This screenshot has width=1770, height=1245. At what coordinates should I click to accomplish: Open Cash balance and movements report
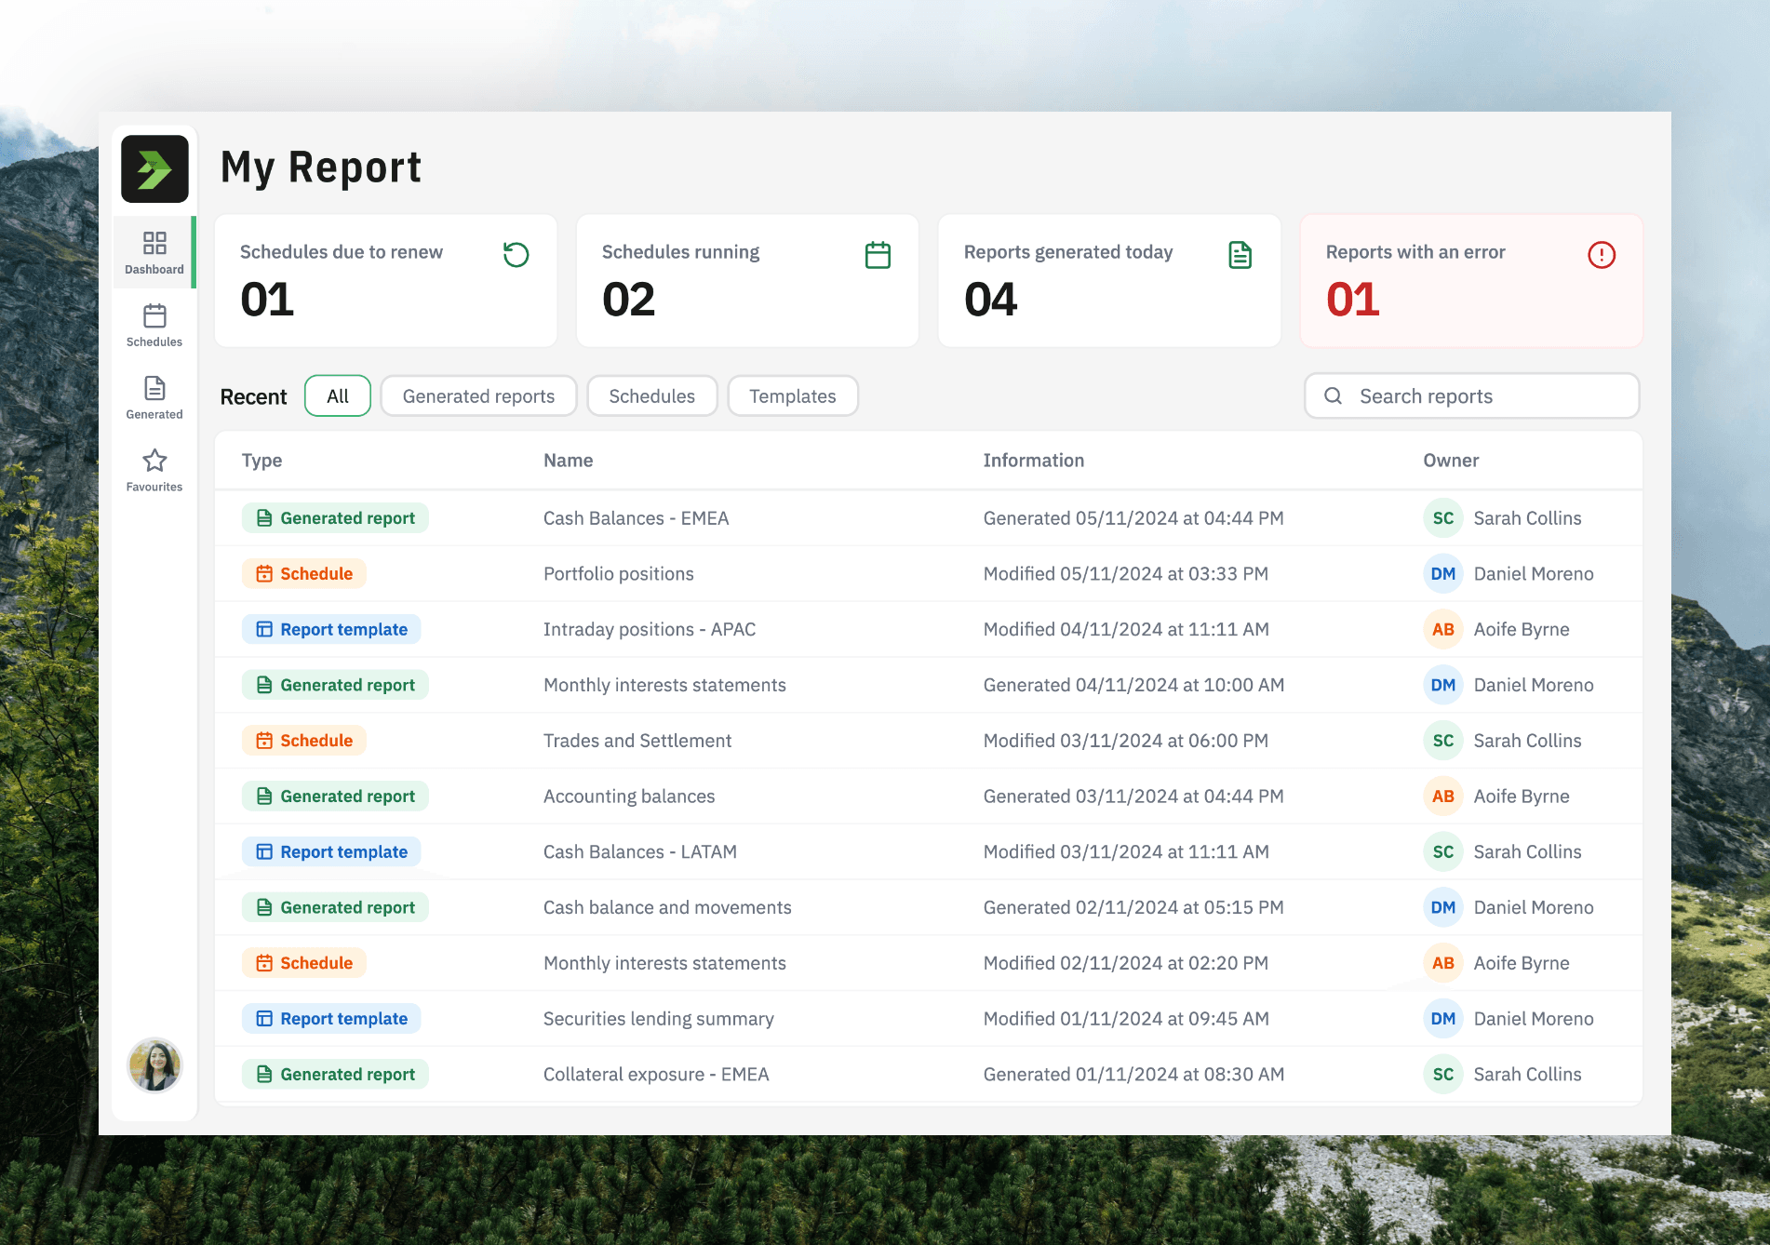pyautogui.click(x=667, y=907)
